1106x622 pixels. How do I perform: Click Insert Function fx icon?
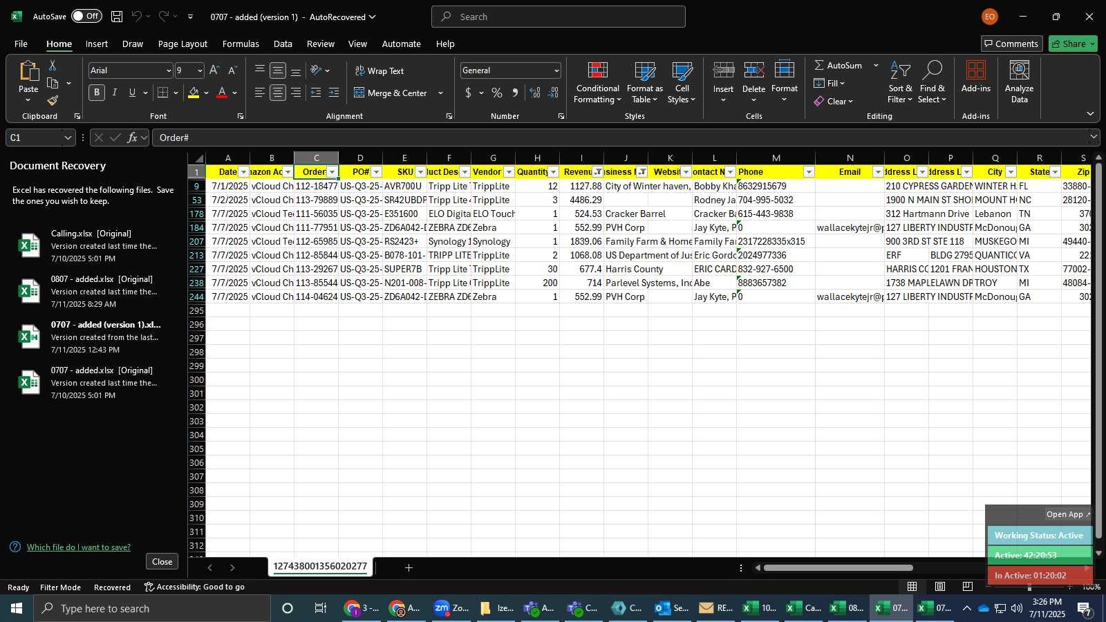(132, 138)
